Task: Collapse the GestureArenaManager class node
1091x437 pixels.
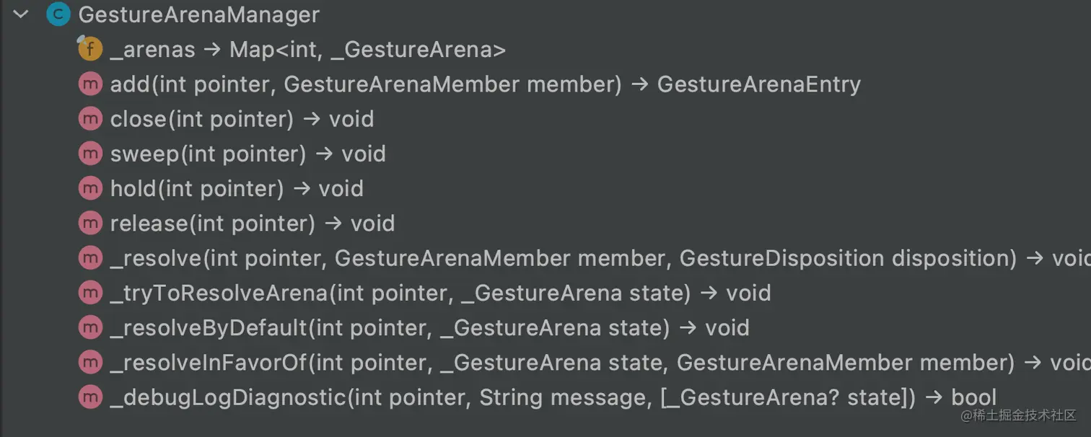Action: pos(21,14)
